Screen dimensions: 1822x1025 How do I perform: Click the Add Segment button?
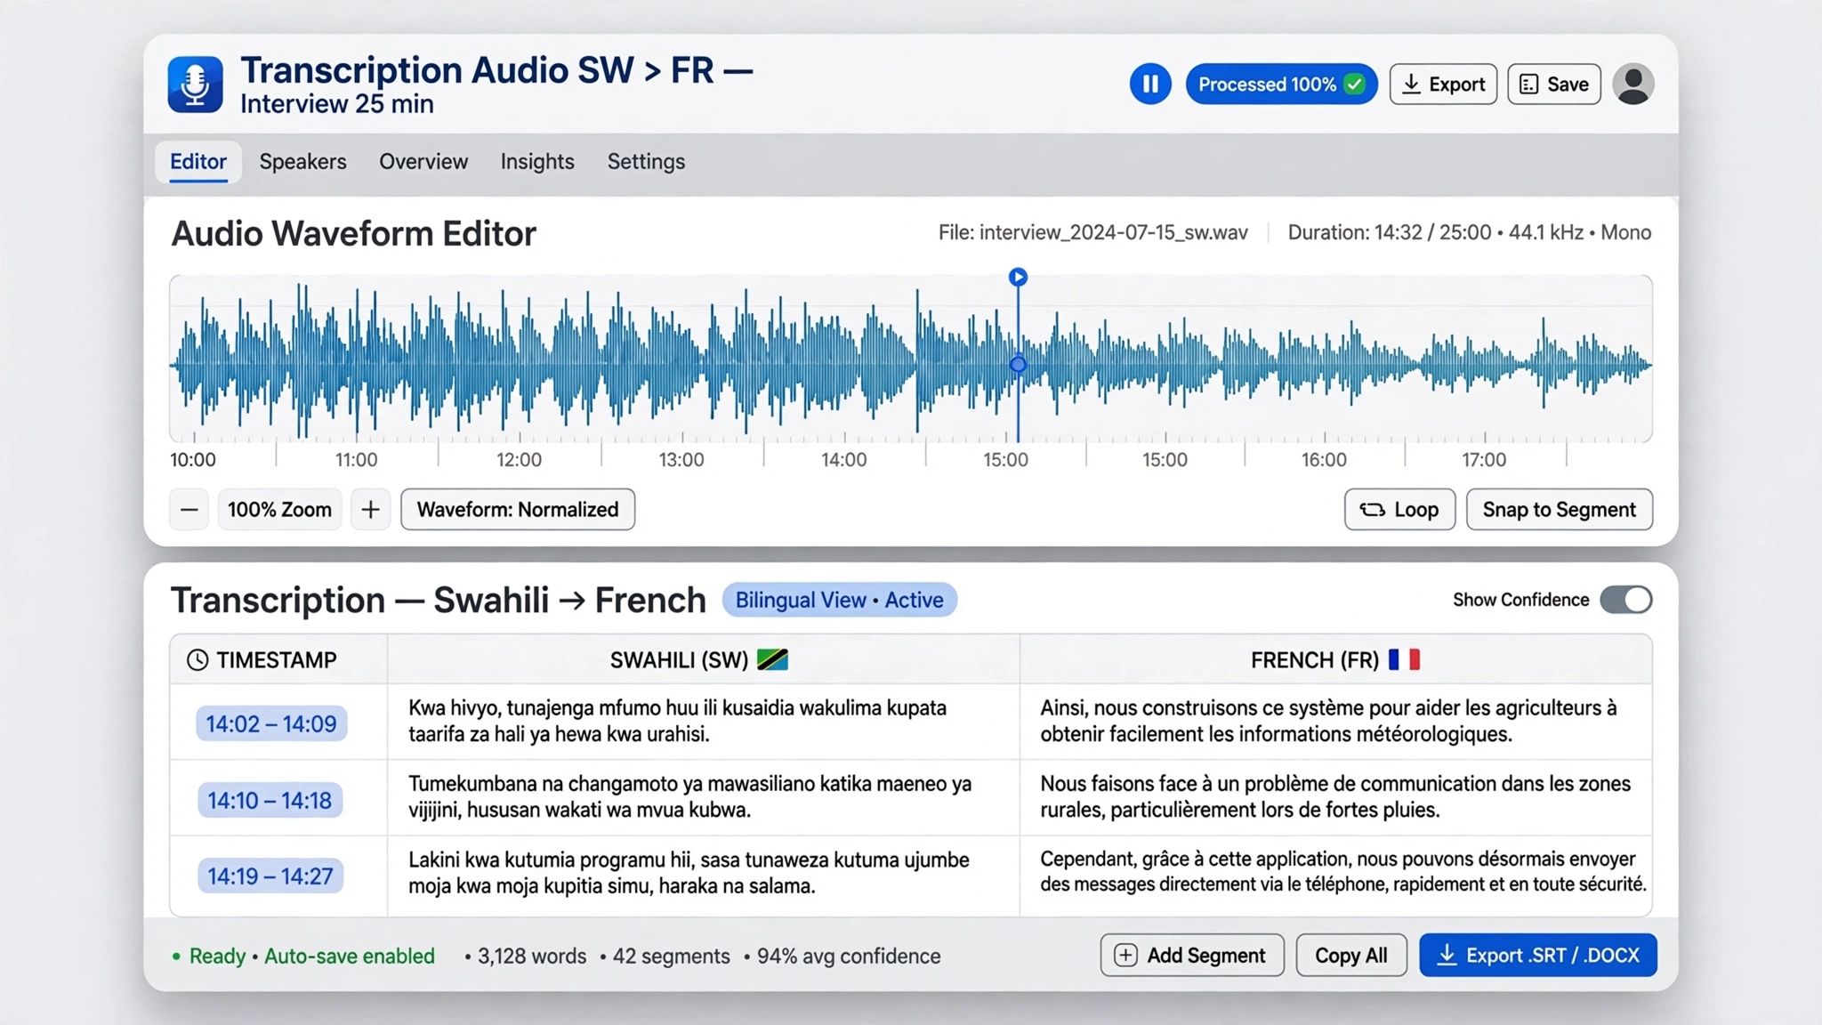tap(1192, 956)
